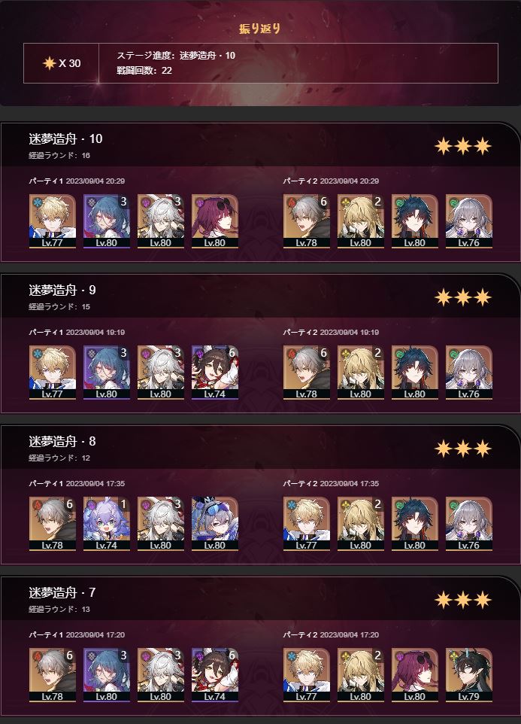Click the 迷夢造舟・10 stage title
This screenshot has width=521, height=724.
(65, 139)
